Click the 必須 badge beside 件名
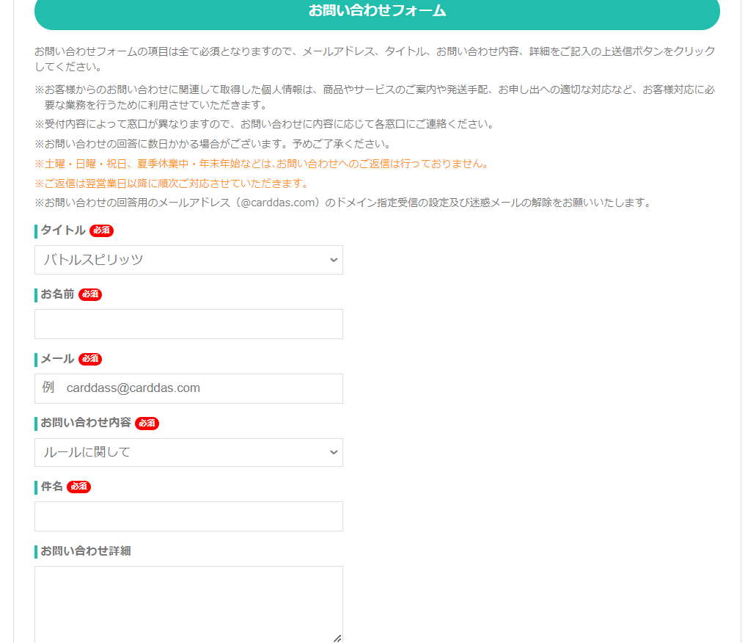The height and width of the screenshot is (643, 756). coord(78,487)
